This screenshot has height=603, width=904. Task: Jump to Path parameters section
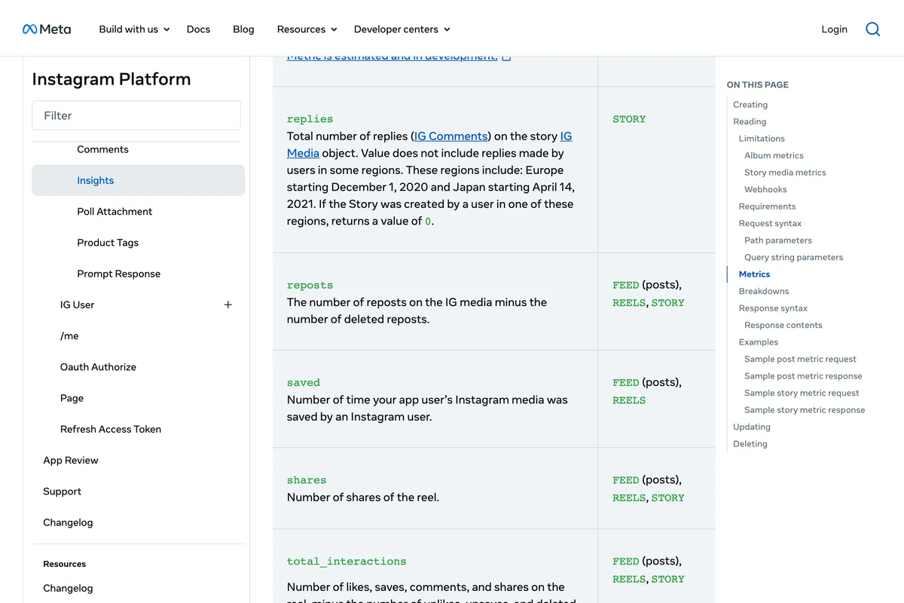pyautogui.click(x=778, y=240)
